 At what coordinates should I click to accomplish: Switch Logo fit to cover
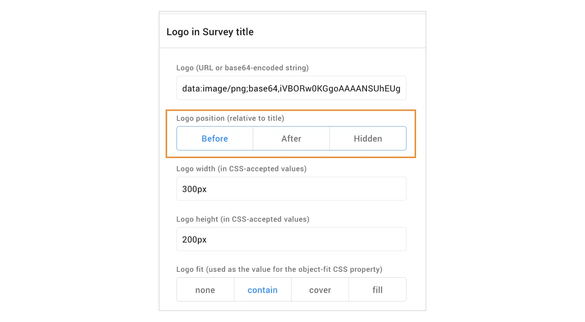pos(320,290)
